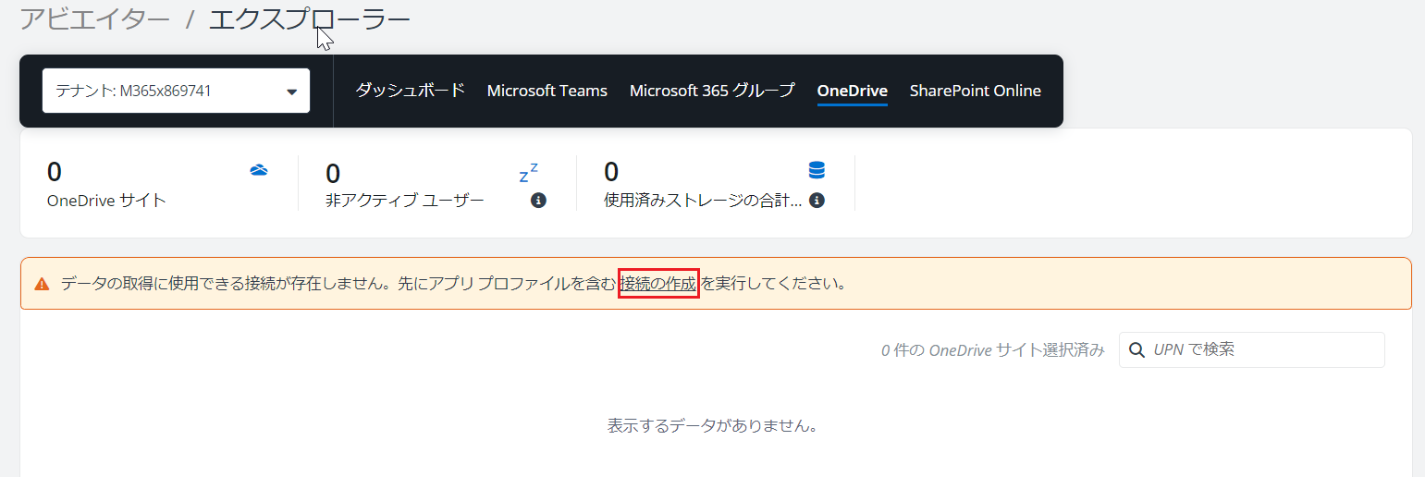
Task: Click the エクスプローラー breadcrumb title
Action: [x=310, y=19]
